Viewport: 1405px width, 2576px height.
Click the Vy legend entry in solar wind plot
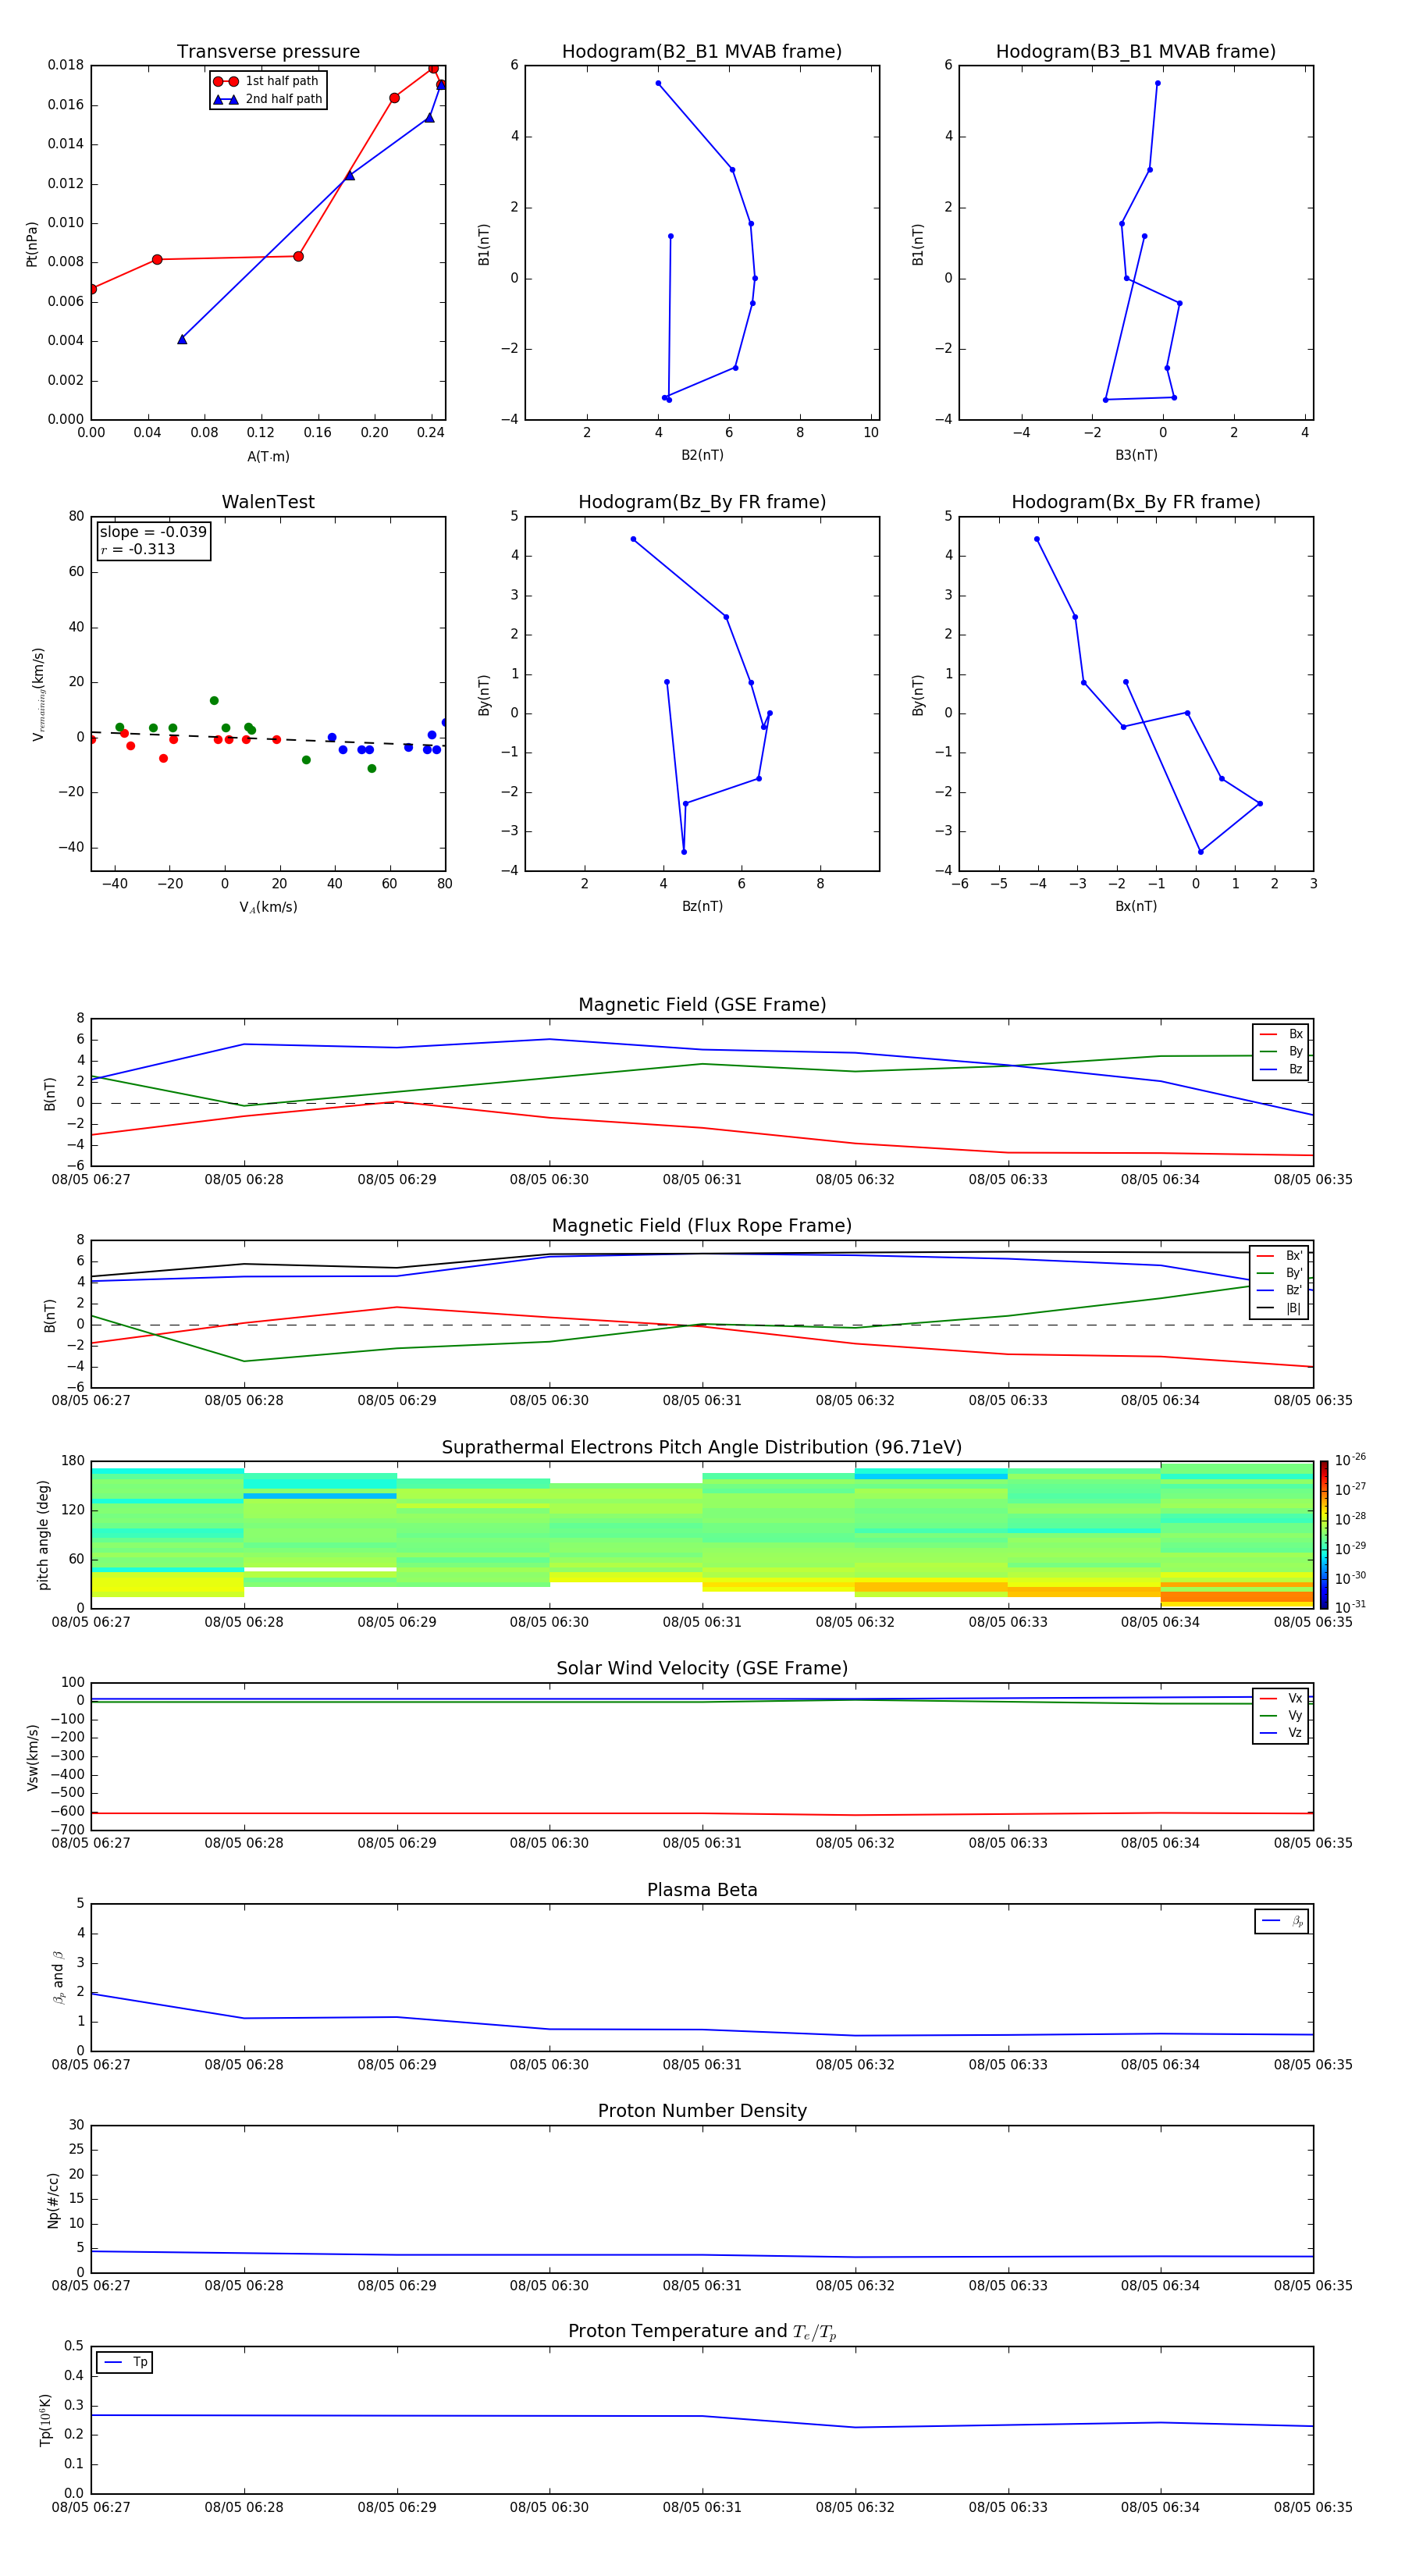1281,1715
